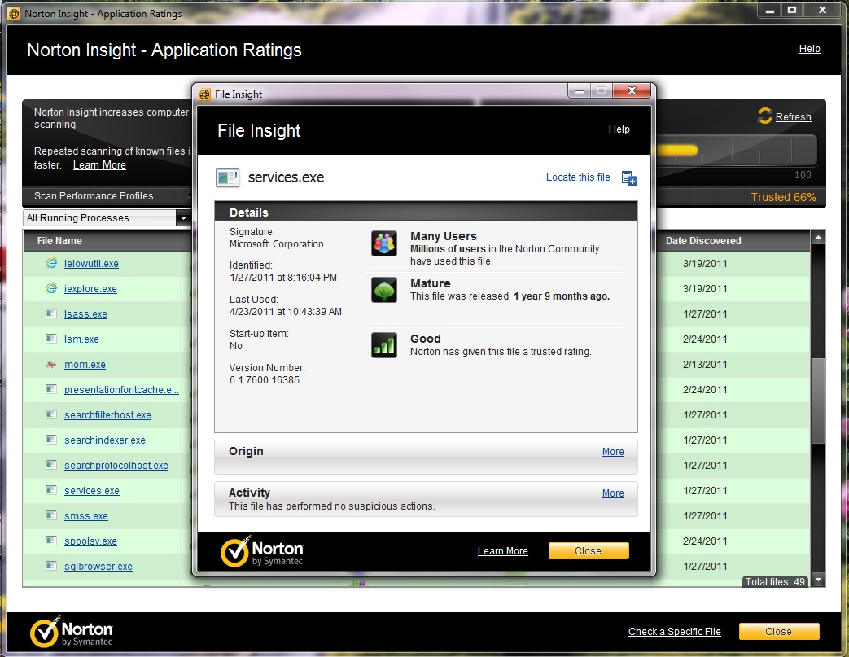Open the All Running Processes dropdown

point(183,217)
